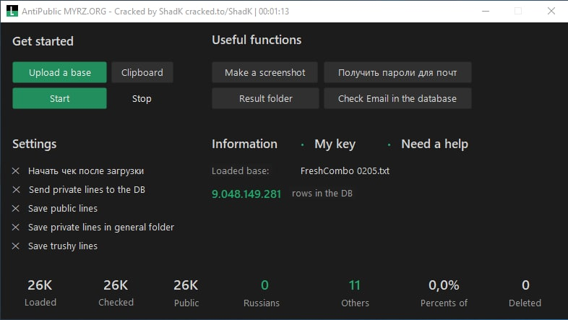Screen dimensions: 568x320
Task: Toggle Начать чек после загрузки option
Action: coord(17,171)
